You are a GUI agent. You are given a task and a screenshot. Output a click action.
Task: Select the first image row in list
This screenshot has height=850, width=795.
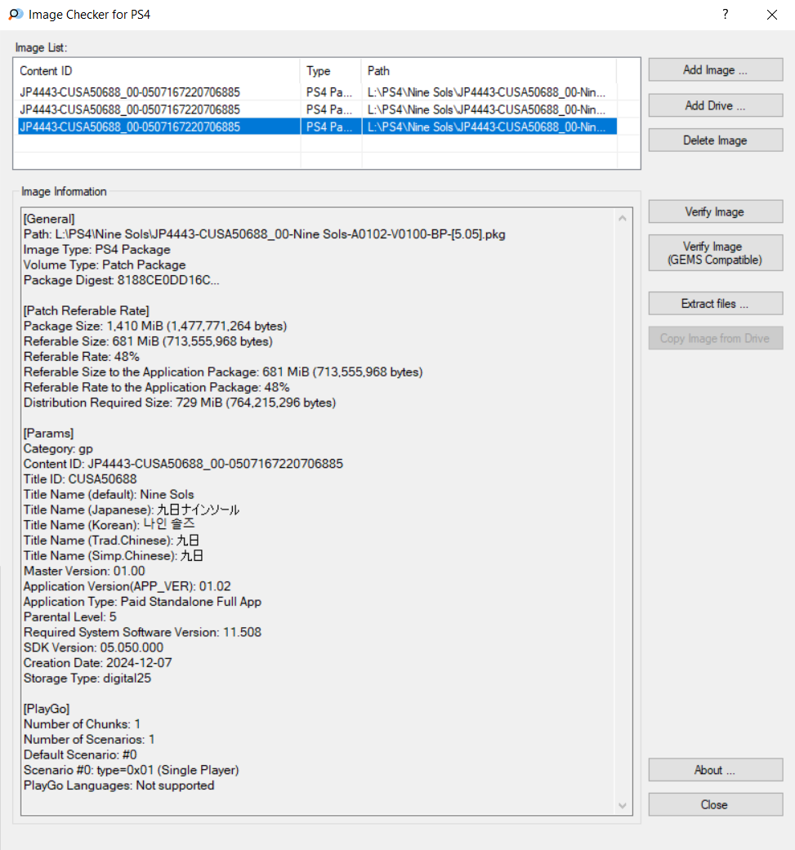(x=317, y=92)
